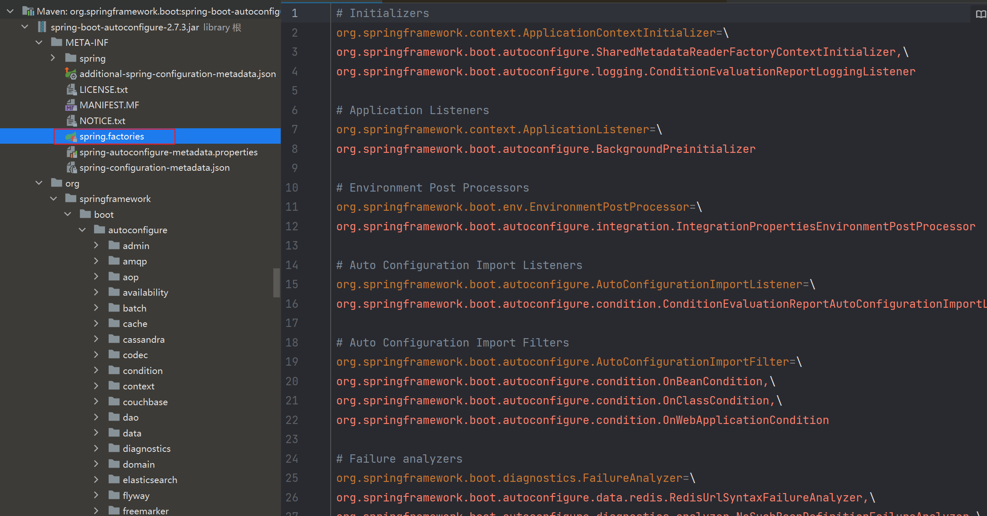987x516 pixels.
Task: Expand the spring folder under META-INF
Action: pyautogui.click(x=53, y=58)
